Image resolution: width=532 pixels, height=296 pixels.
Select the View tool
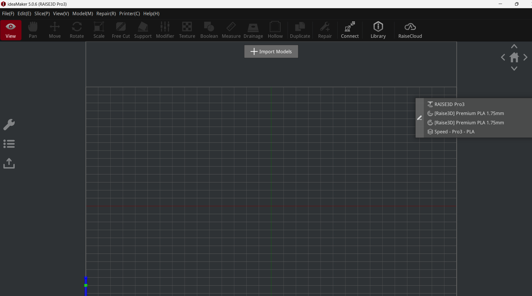coord(11,30)
